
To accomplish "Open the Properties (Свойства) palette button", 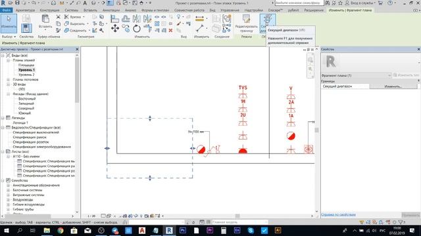I will tap(26, 28).
